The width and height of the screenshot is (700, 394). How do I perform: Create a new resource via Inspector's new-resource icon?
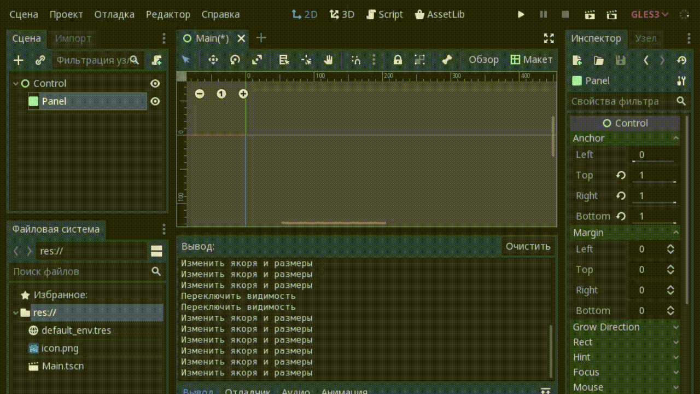(576, 60)
